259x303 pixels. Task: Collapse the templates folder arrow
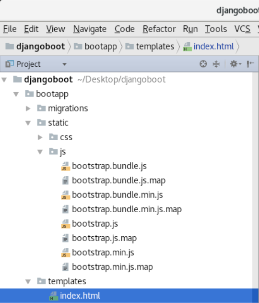(x=28, y=281)
